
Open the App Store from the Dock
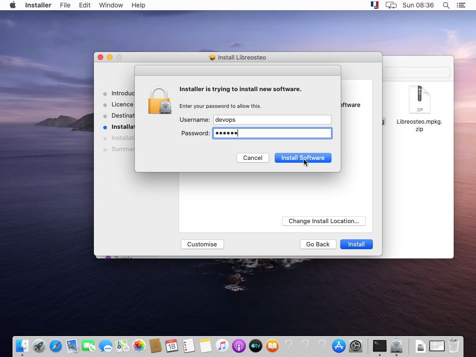pos(338,346)
